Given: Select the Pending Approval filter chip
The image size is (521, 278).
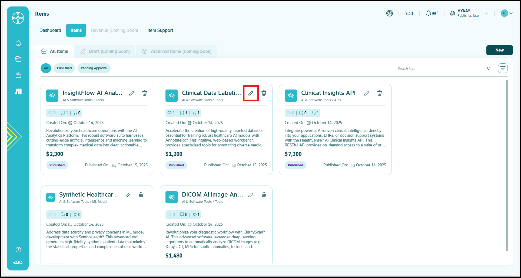Looking at the screenshot, I should tap(94, 68).
